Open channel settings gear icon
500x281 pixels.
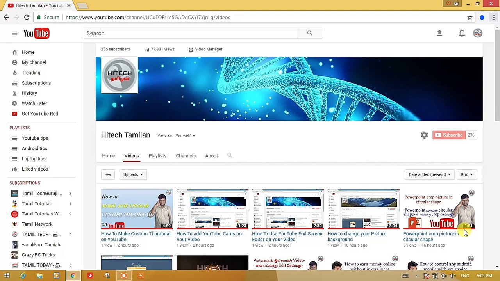[425, 135]
